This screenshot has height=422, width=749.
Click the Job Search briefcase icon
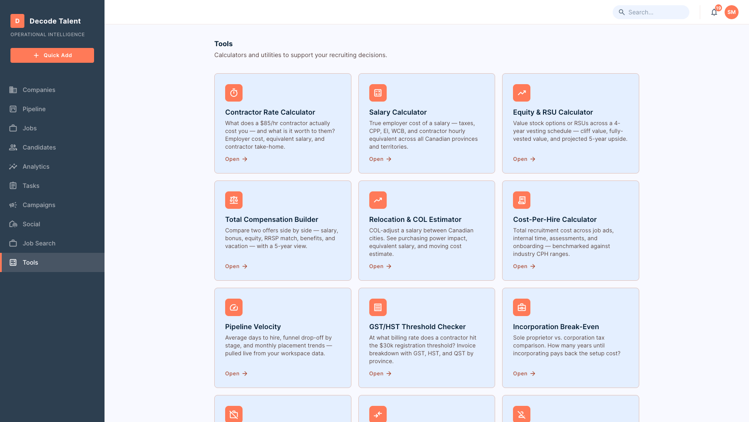[x=13, y=243]
